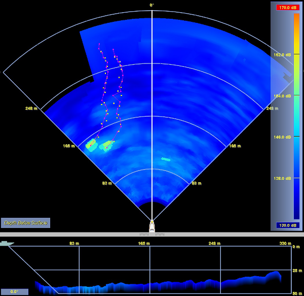Click the 50 m depth label in profile
The width and height of the screenshot is (304, 296).
coord(296,293)
